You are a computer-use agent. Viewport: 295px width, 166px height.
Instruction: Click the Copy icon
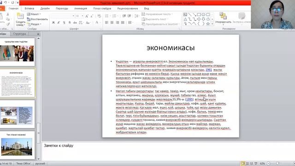click(8, 19)
